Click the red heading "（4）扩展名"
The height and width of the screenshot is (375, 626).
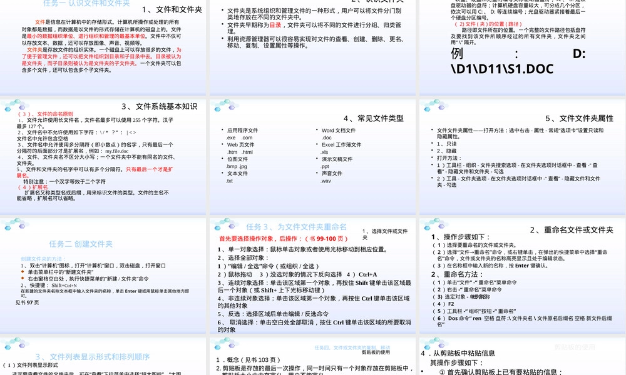pos(33,187)
